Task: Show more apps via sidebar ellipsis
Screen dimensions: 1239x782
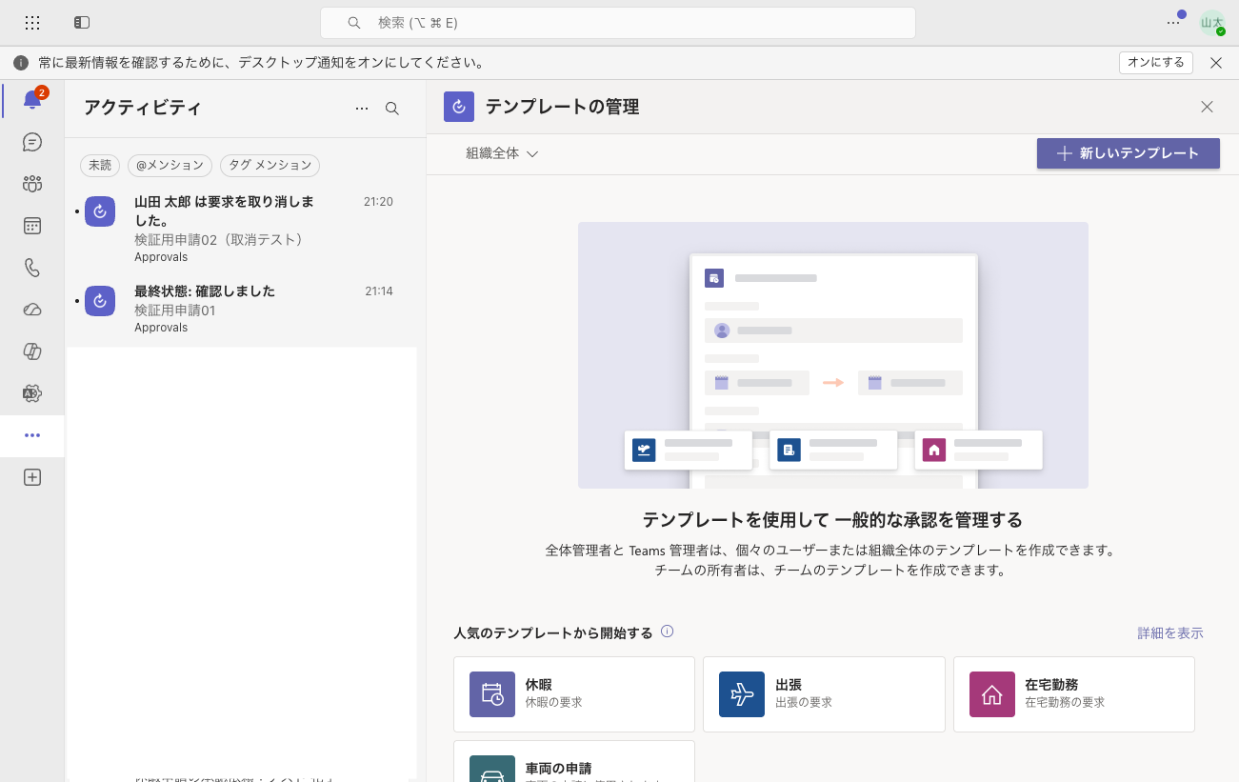Action: (x=32, y=435)
